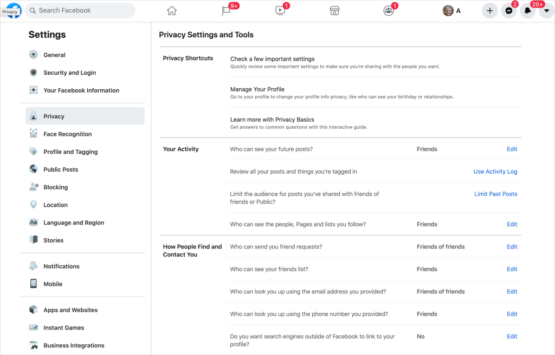555x355 pixels.
Task: Expand the Account dropdown arrow
Action: tap(546, 10)
